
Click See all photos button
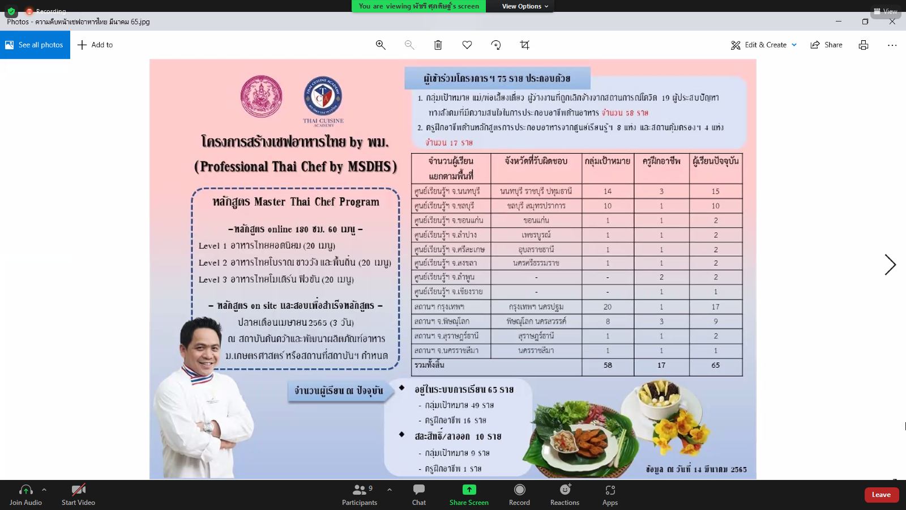(x=35, y=45)
